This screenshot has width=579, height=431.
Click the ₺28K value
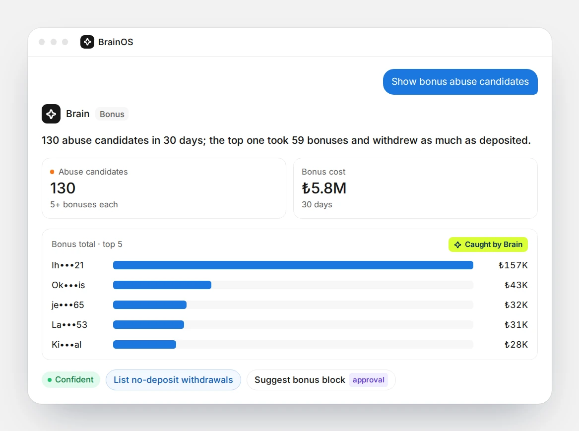click(516, 345)
